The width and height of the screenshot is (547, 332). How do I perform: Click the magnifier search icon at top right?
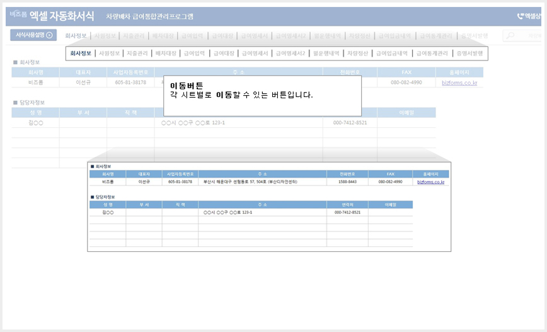[x=510, y=35]
